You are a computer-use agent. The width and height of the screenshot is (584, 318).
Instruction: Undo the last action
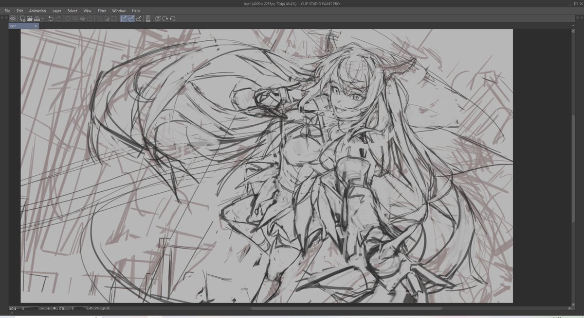(51, 18)
